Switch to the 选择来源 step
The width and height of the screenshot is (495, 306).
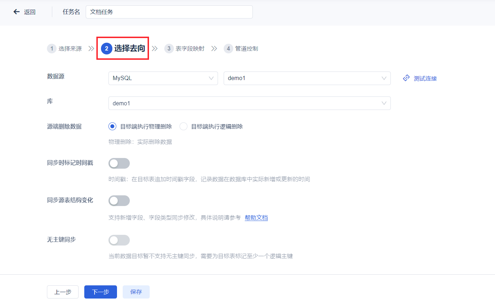[x=70, y=48]
